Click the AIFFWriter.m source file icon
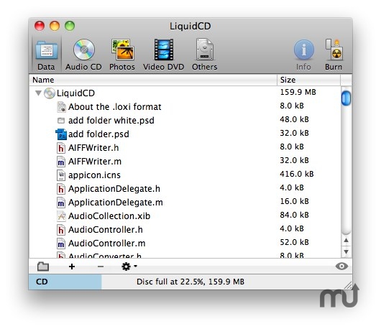Image resolution: width=381 pixels, height=329 pixels. pos(61,162)
